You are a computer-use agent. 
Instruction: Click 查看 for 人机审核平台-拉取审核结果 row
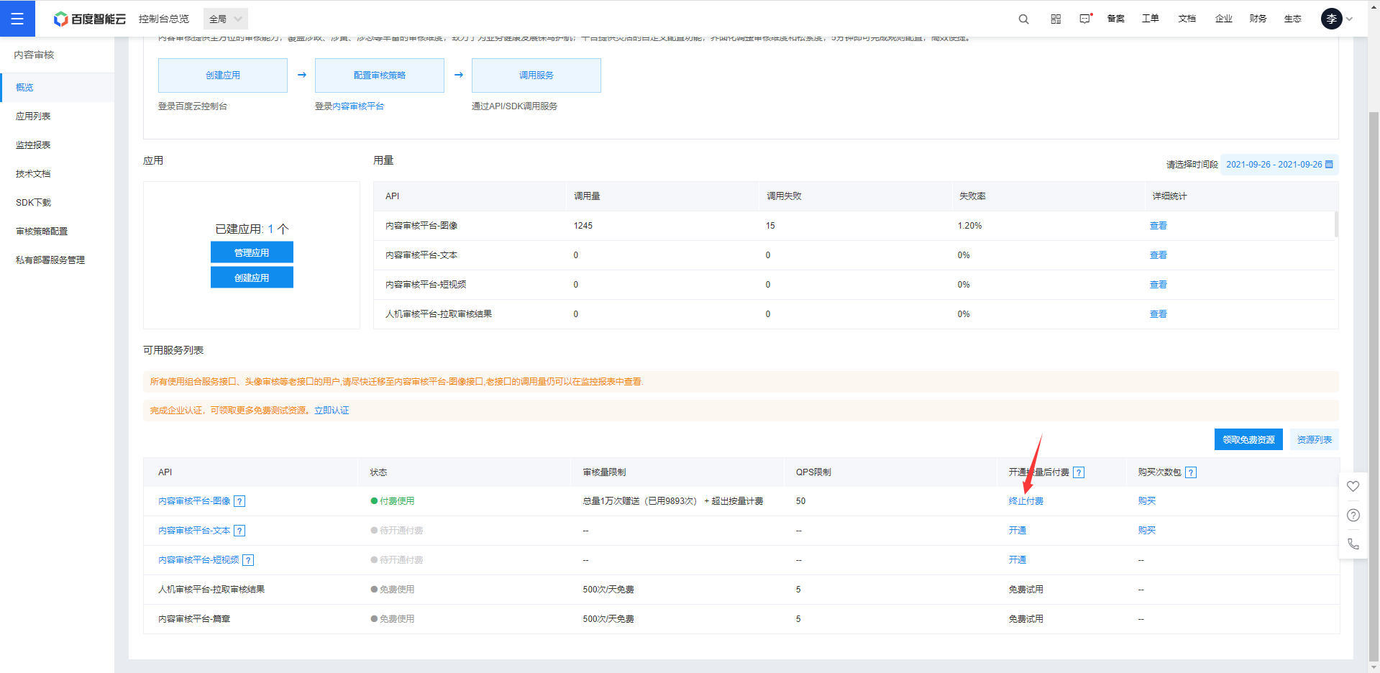click(1158, 314)
